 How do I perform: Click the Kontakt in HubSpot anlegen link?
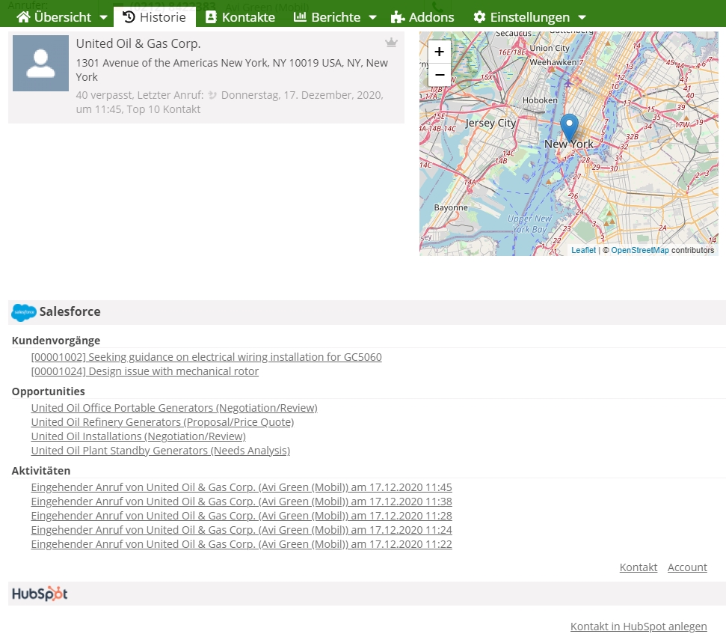(x=639, y=626)
